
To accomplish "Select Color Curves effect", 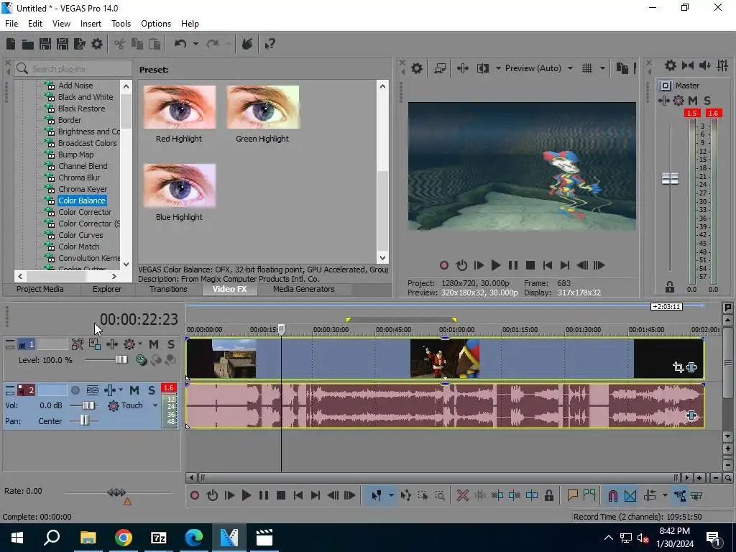I will click(80, 235).
